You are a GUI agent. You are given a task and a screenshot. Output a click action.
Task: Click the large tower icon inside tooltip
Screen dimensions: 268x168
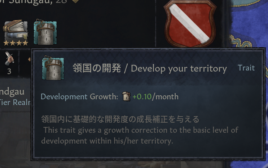[x=53, y=68]
